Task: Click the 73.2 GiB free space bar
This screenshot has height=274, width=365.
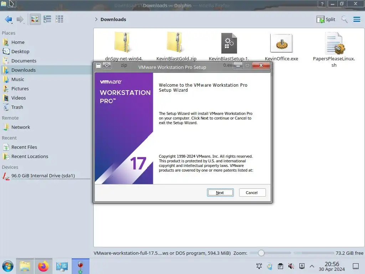Action: [314, 253]
